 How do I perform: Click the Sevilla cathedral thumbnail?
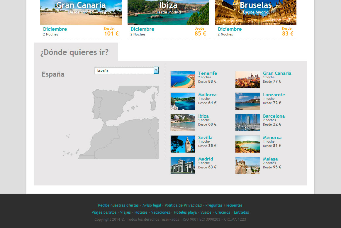(x=183, y=144)
